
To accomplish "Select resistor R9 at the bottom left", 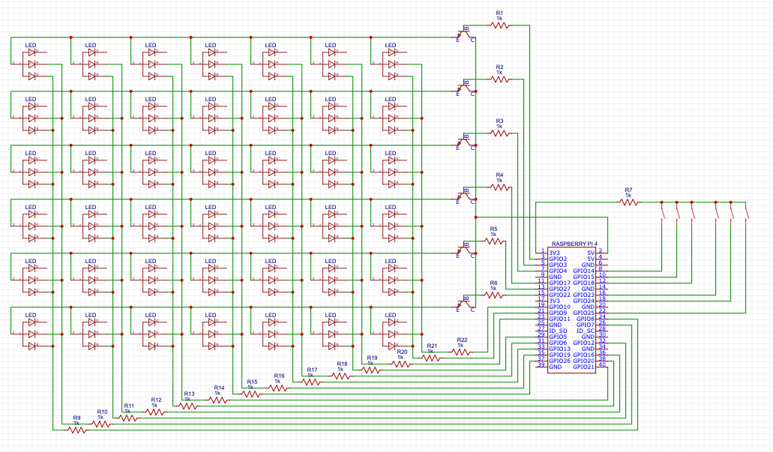I will [x=76, y=430].
